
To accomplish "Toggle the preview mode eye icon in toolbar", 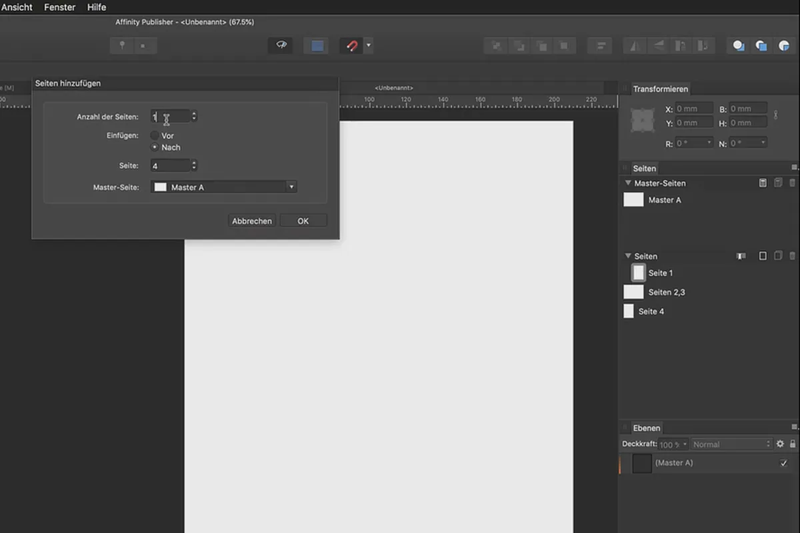I will [280, 46].
